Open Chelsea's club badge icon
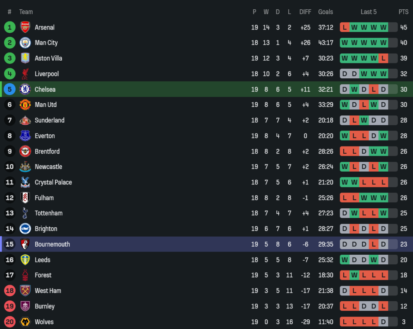The height and width of the screenshot is (329, 413). pos(25,89)
